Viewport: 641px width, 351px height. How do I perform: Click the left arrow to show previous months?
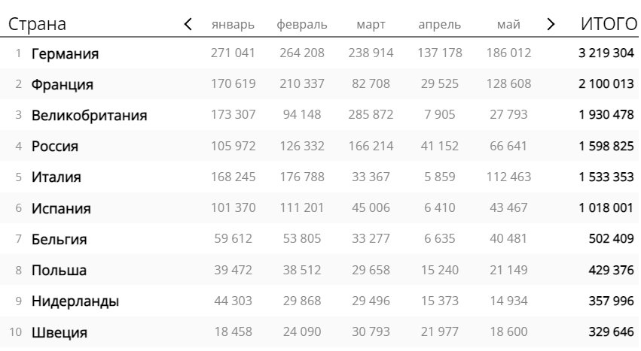click(188, 24)
